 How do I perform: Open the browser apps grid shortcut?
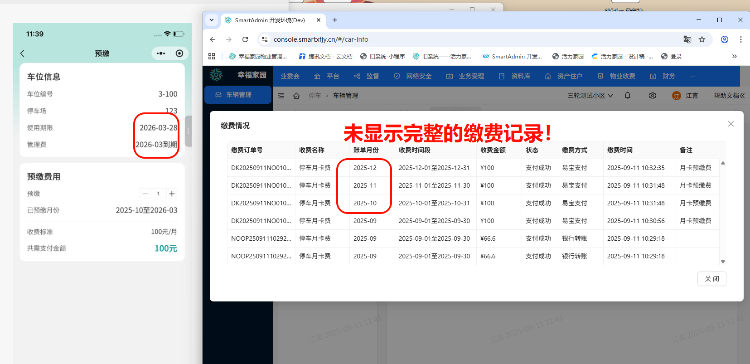[x=212, y=56]
